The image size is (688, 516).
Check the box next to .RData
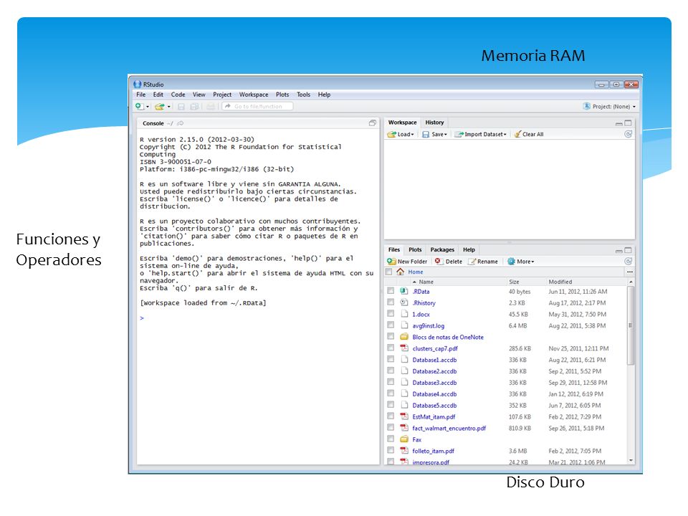pyautogui.click(x=391, y=290)
